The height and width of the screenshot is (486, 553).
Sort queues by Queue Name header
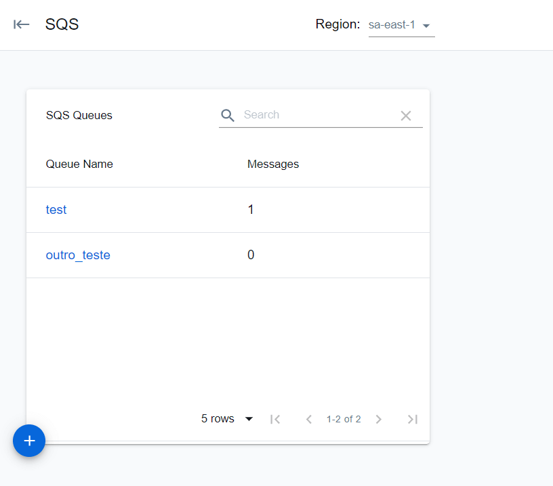click(79, 164)
